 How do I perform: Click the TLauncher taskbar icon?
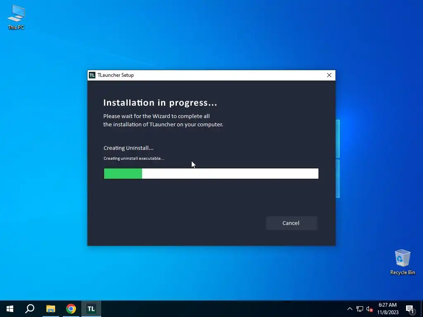pos(91,309)
